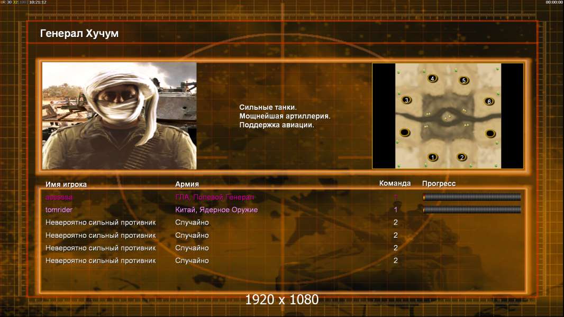Click the team number in tomrider's row

[x=396, y=209]
